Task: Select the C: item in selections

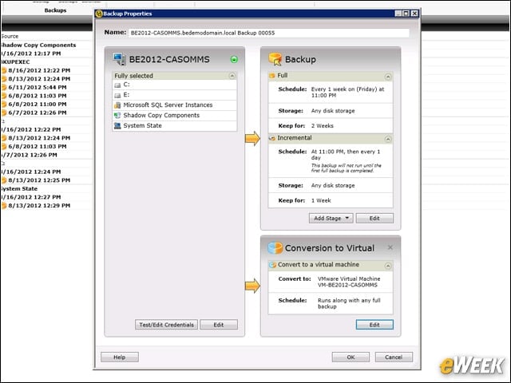Action: tap(175, 85)
